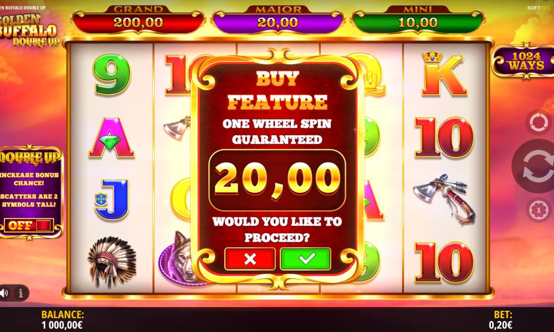Click the 20,00 buy feature price
Image resolution: width=554 pixels, height=332 pixels.
(x=278, y=180)
